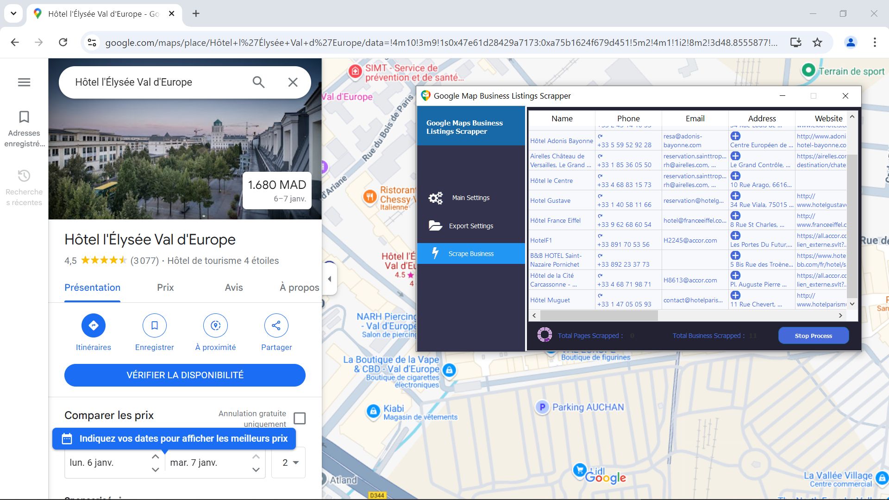Click SIMT health service map pin

pos(355,71)
